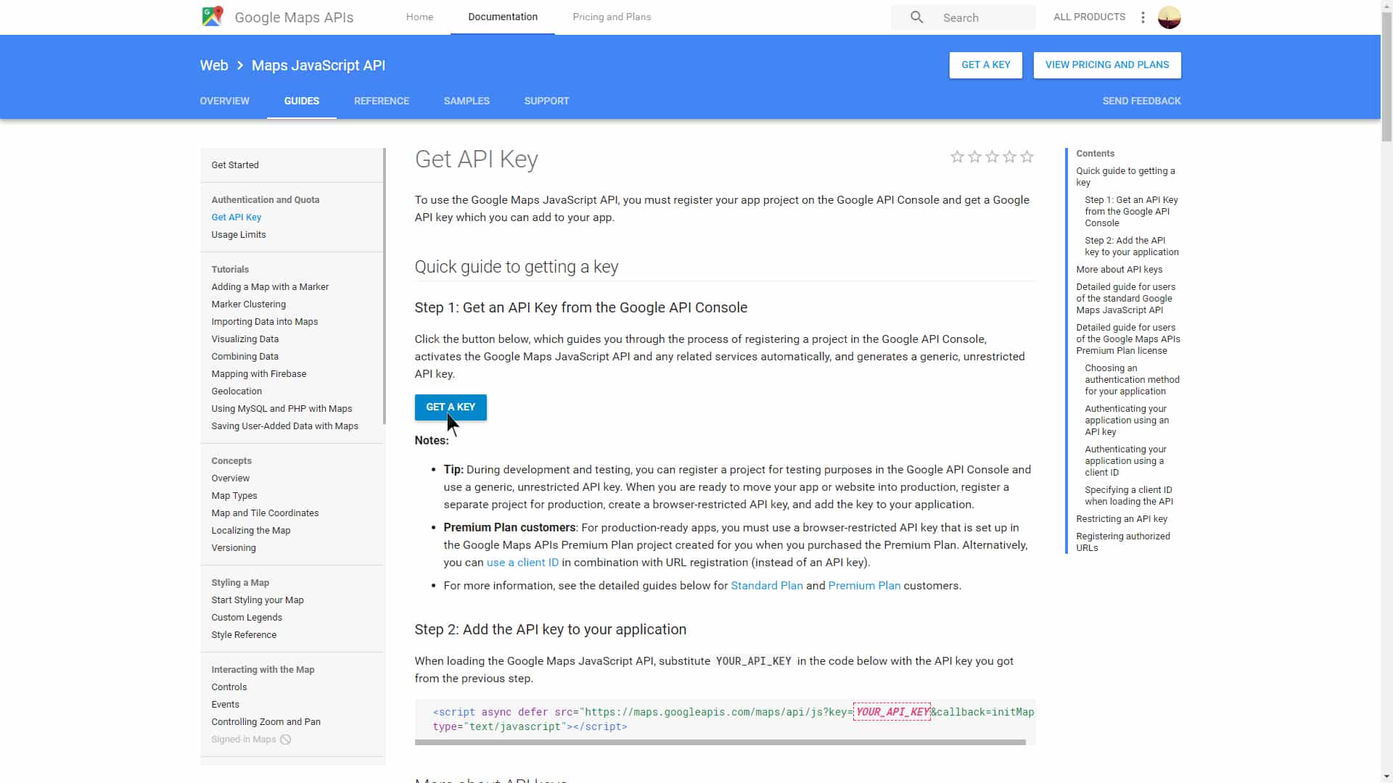Click the deprecated icon beside Signed-in Maps

point(286,739)
